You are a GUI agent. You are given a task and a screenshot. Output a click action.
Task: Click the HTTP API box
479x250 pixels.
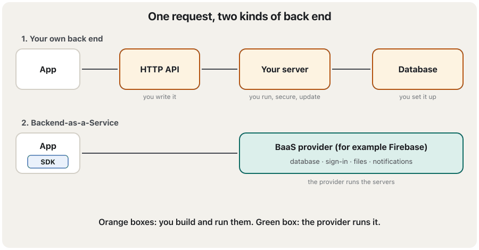pos(160,69)
